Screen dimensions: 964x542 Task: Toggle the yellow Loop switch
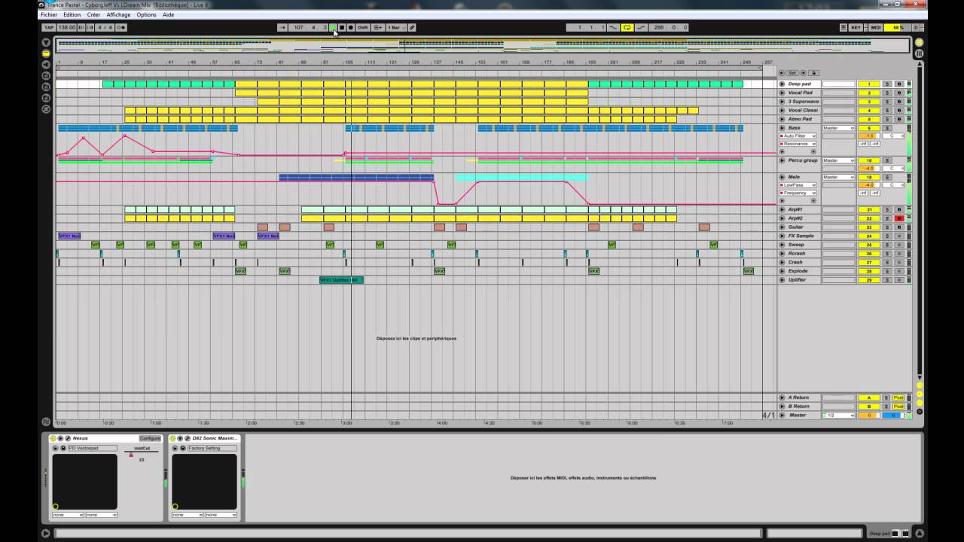(627, 28)
